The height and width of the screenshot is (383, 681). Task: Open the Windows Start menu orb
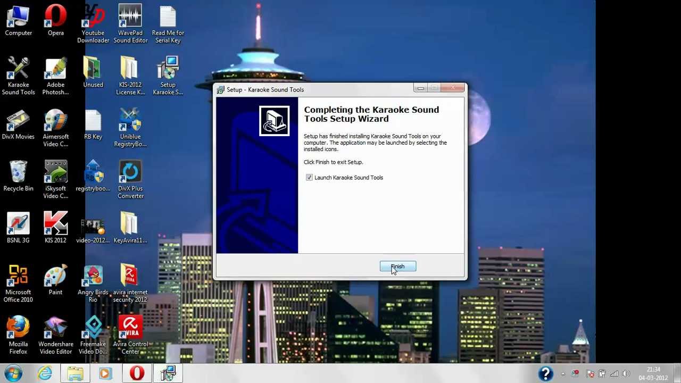tap(13, 373)
